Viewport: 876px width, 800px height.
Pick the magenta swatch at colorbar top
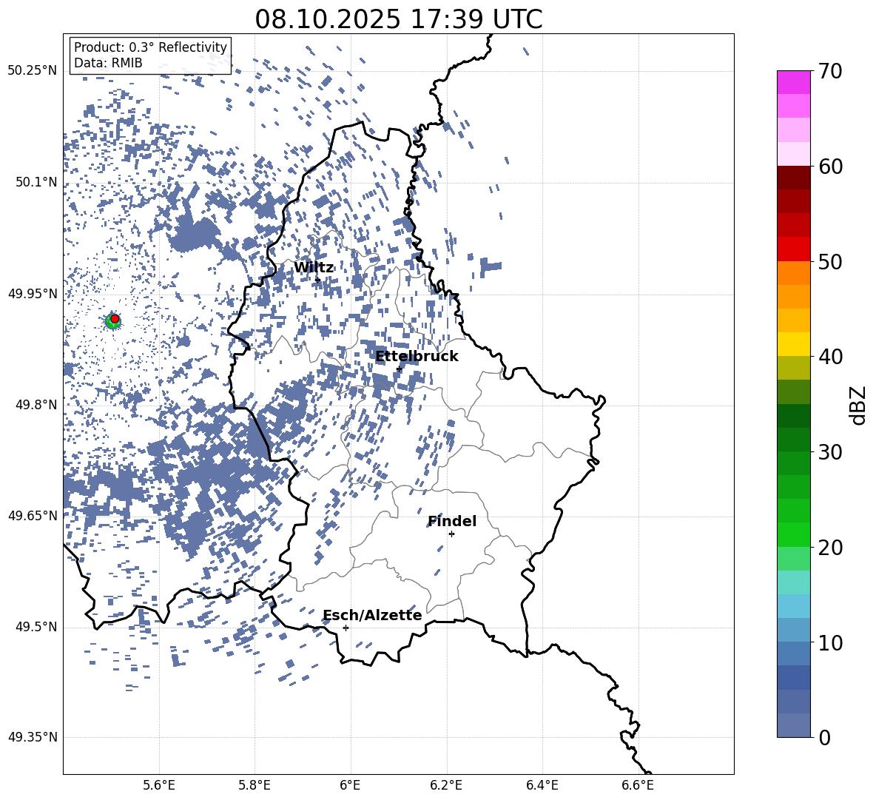point(794,83)
